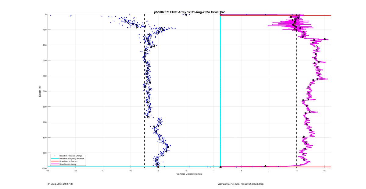Image resolution: width=366 pixels, height=189 pixels.
Task: Click the y-axis tick label '0'
Action: [x=46, y=14]
